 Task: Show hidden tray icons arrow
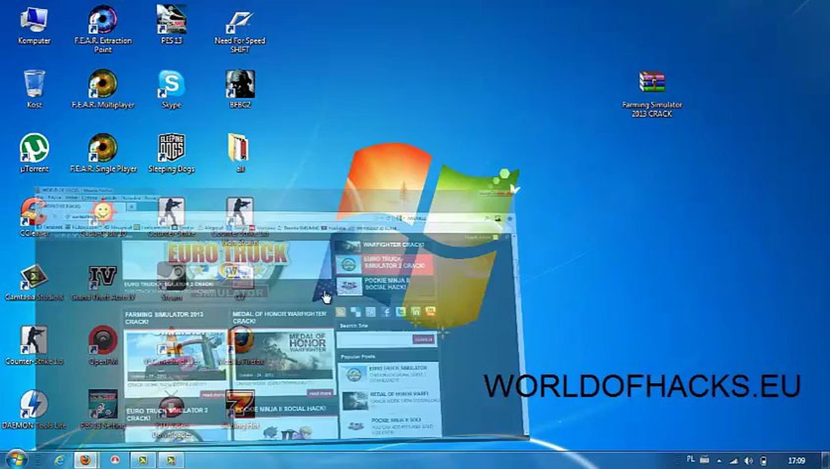pos(719,461)
